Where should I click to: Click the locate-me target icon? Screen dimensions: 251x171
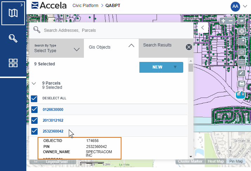[242, 31]
